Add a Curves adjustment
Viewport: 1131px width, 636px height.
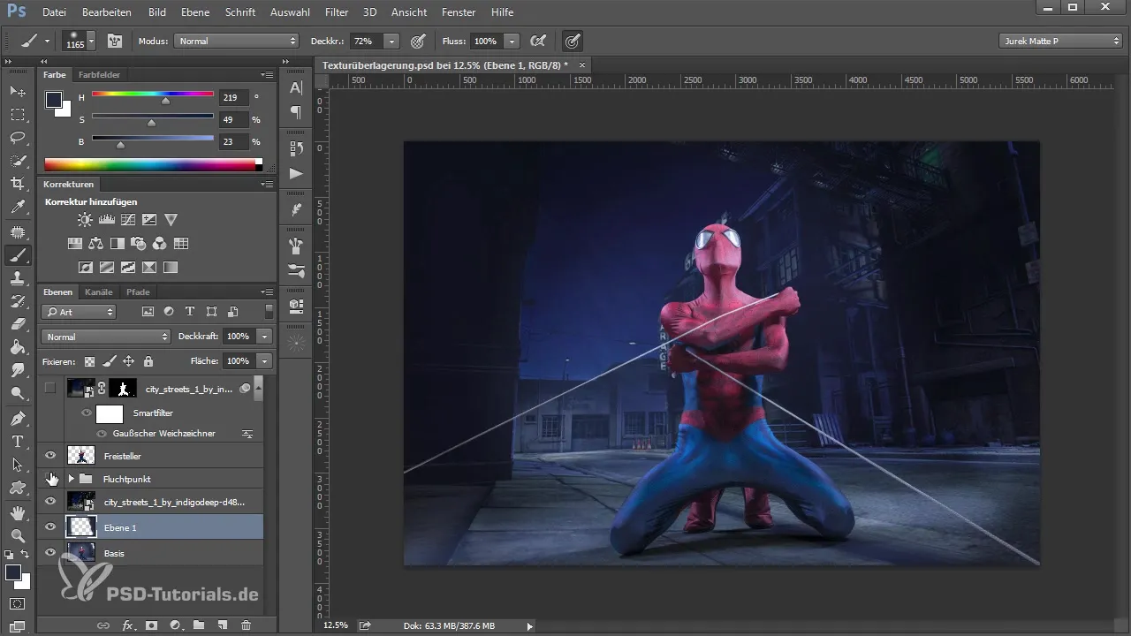click(x=128, y=220)
